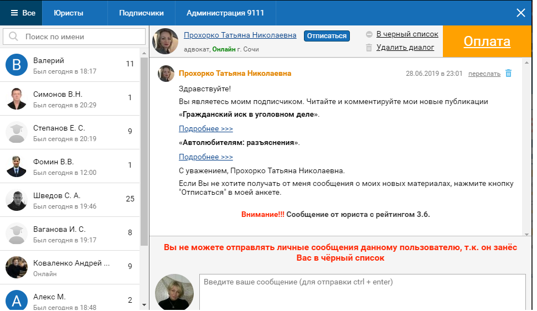Click the В черный список link
Screen dimensions: 537x311
(407, 34)
